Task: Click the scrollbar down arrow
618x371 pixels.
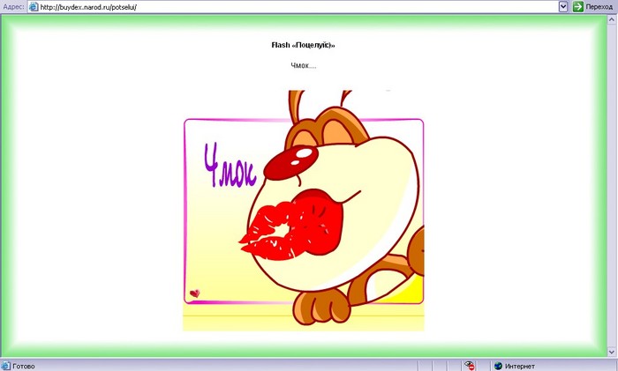Action: 612,352
